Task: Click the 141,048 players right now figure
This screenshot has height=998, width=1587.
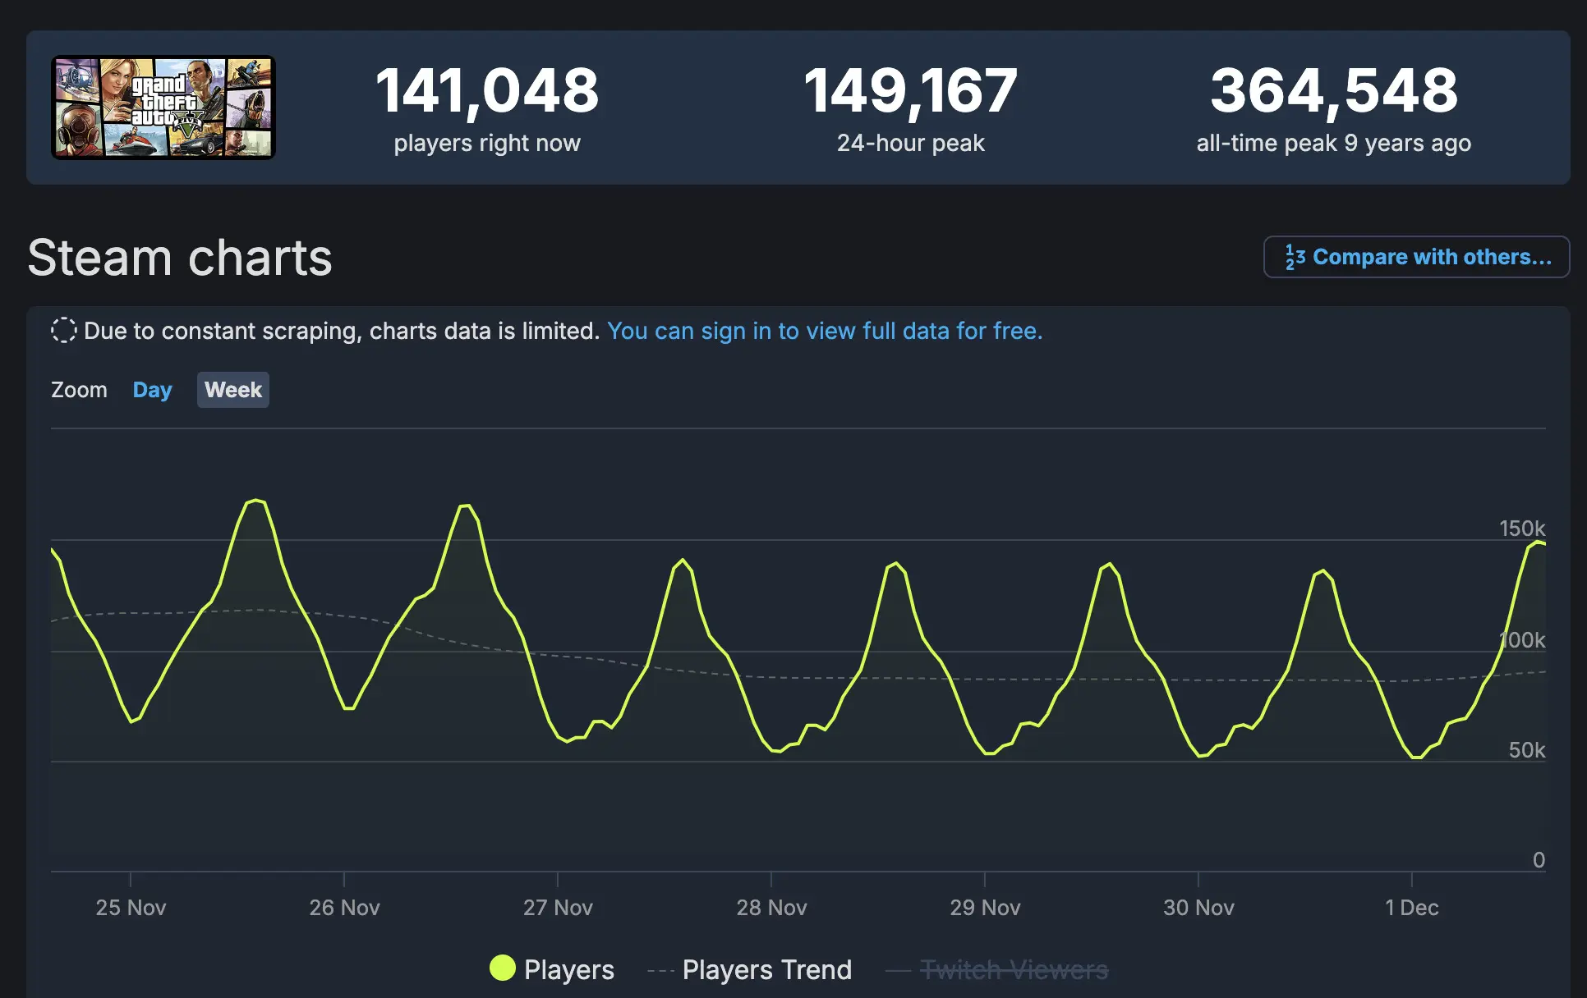Action: 487,90
